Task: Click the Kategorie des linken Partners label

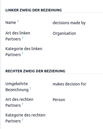Action: [x=24, y=52]
